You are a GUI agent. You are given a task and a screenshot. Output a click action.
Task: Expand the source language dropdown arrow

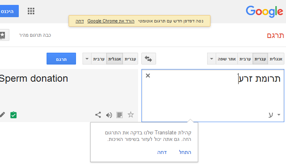pyautogui.click(x=212, y=59)
